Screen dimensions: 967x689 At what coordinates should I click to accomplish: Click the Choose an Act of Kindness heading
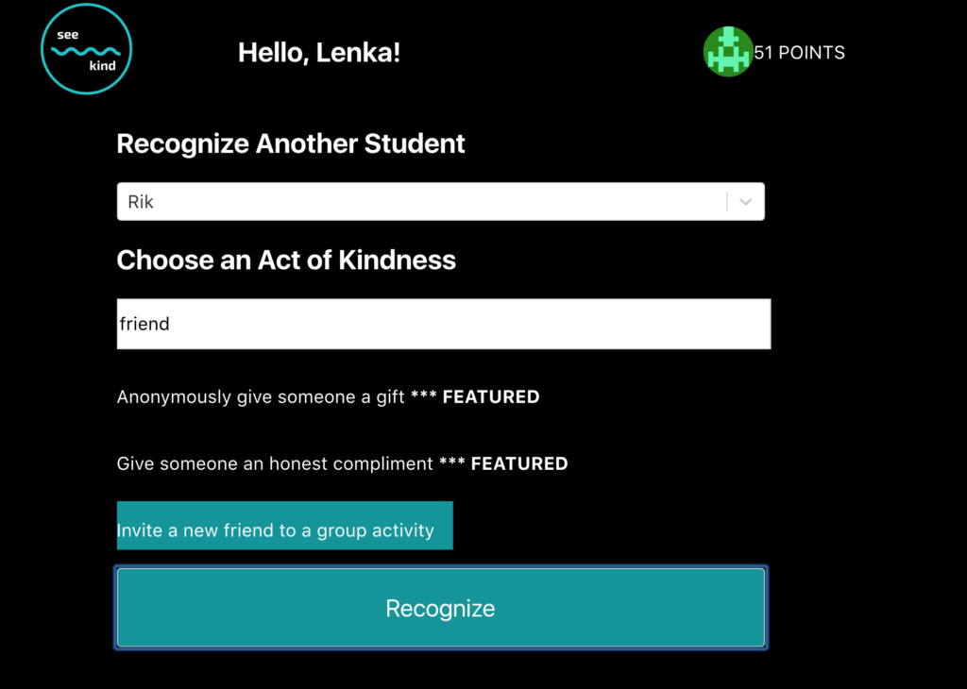pos(286,260)
